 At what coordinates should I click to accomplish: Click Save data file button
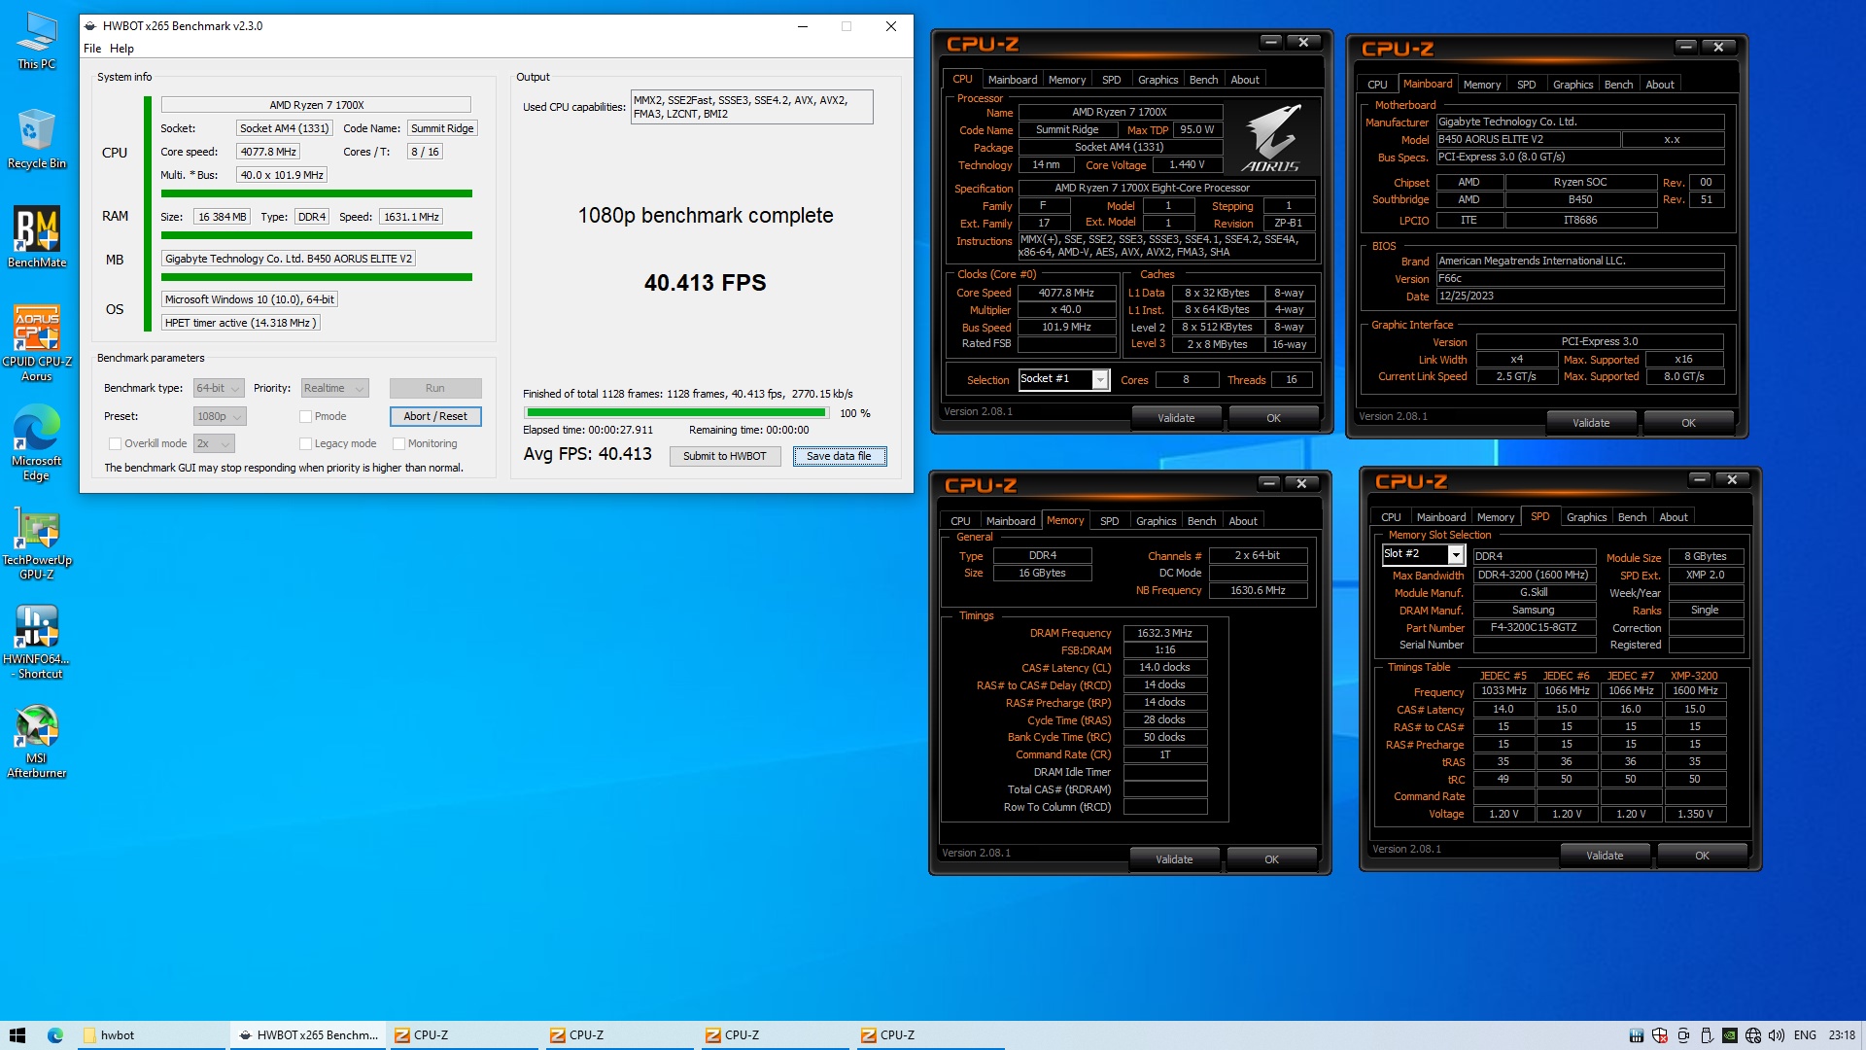(840, 456)
